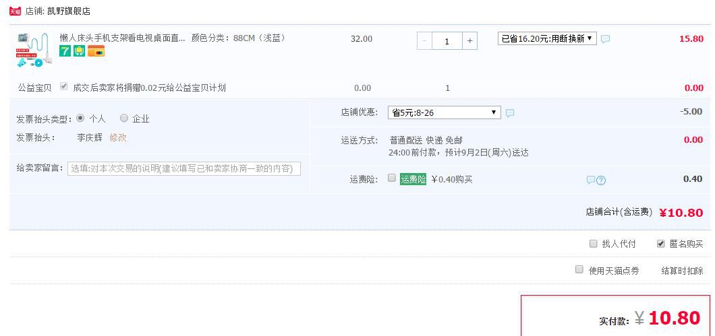Tick the 使用天猫点券 checkbox
Viewport: 715px width, 336px height.
(579, 269)
